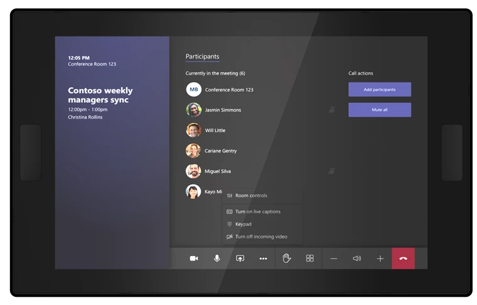Image resolution: width=477 pixels, height=305 pixels.
Task: Hang up with red end call button
Action: click(x=403, y=259)
